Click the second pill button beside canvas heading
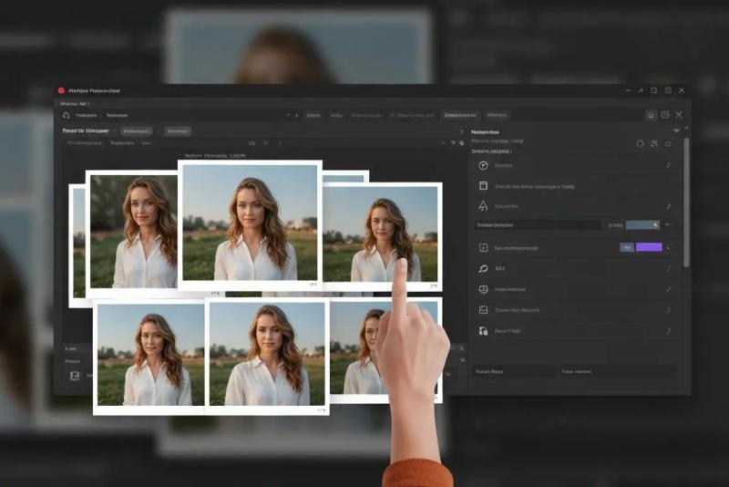 pos(177,131)
